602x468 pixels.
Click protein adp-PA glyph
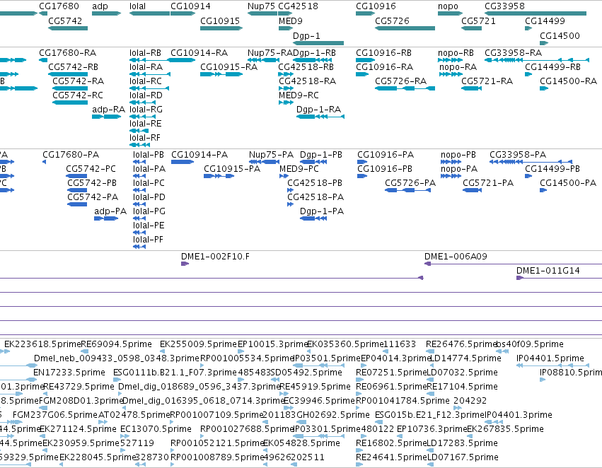click(x=106, y=218)
